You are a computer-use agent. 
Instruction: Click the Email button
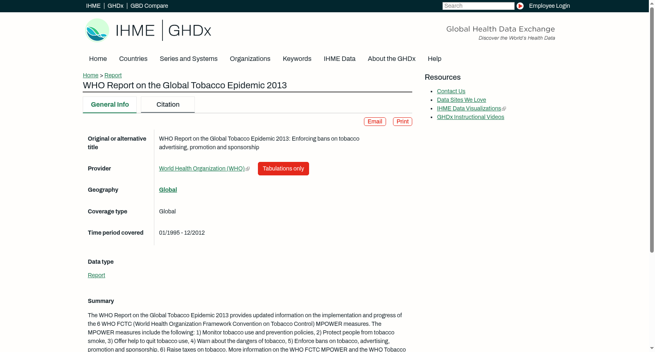pos(375,121)
